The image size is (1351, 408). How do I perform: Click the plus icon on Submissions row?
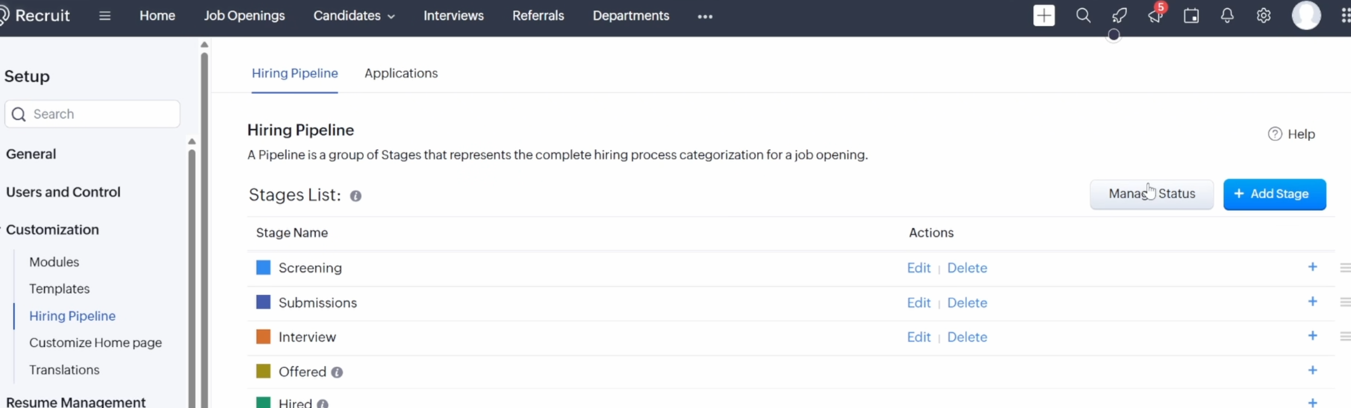(x=1312, y=301)
